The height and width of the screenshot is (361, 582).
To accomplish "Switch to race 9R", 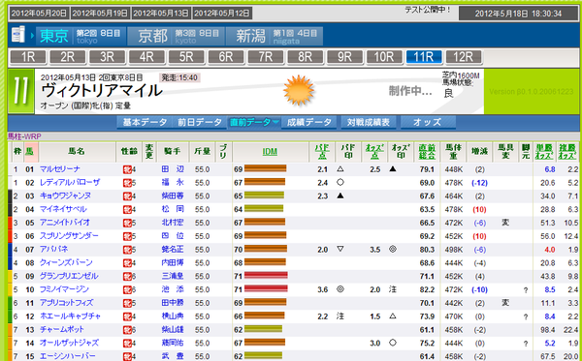I will (344, 57).
